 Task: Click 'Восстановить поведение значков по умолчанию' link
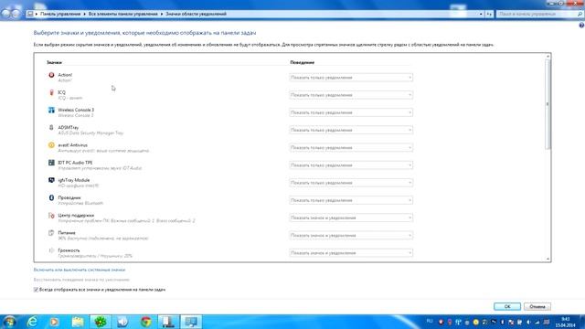pyautogui.click(x=81, y=280)
